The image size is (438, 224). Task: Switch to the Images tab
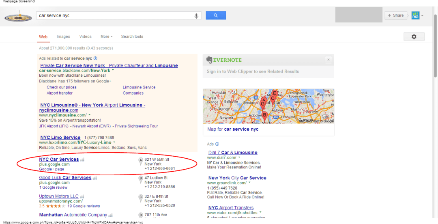(x=63, y=37)
